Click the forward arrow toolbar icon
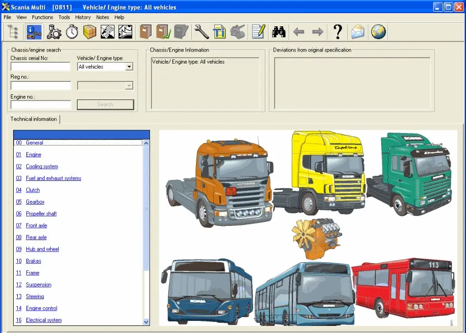 coord(318,32)
